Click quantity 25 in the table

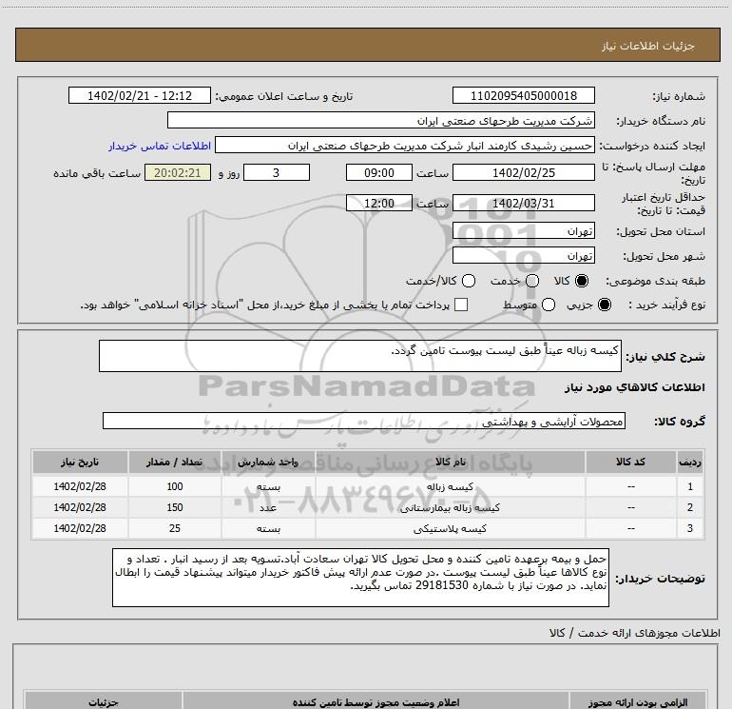tap(175, 528)
